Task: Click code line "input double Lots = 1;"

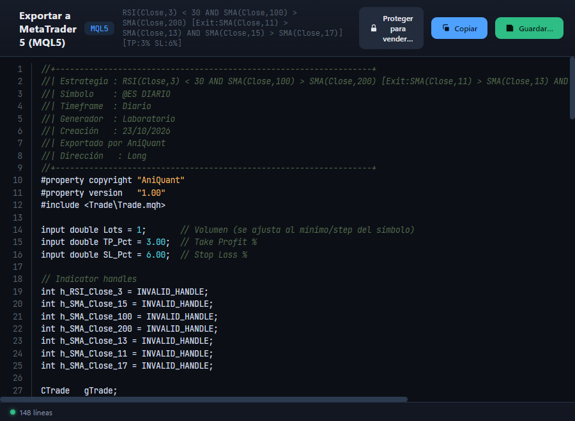Action: [93, 230]
